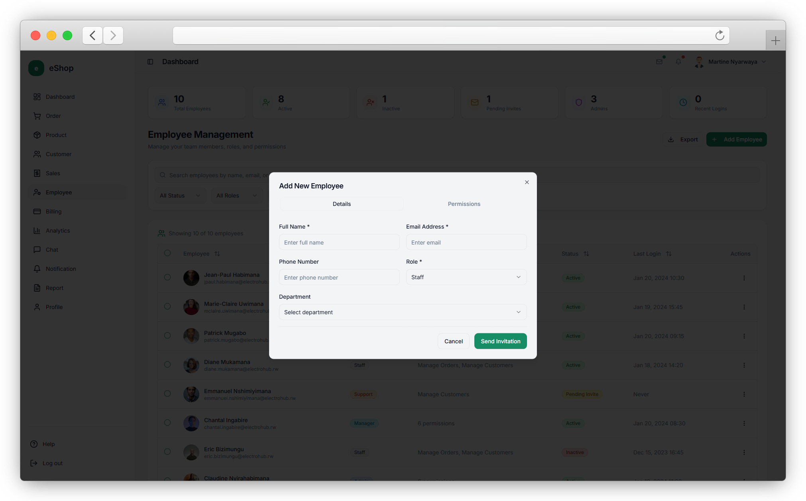Open the Martine Nyarwaya account dropdown
Viewport: 806px width, 501px height.
[x=731, y=62]
